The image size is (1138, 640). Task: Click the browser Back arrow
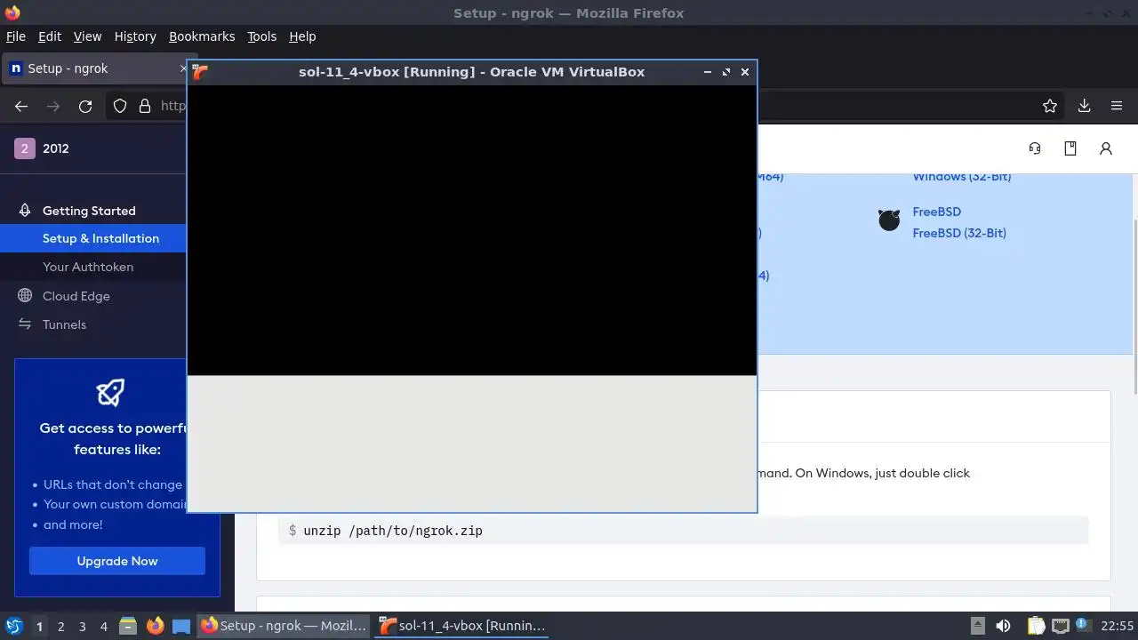click(21, 106)
